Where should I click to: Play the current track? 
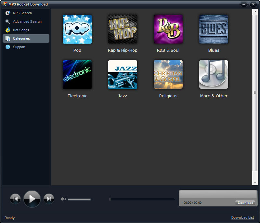pyautogui.click(x=32, y=199)
